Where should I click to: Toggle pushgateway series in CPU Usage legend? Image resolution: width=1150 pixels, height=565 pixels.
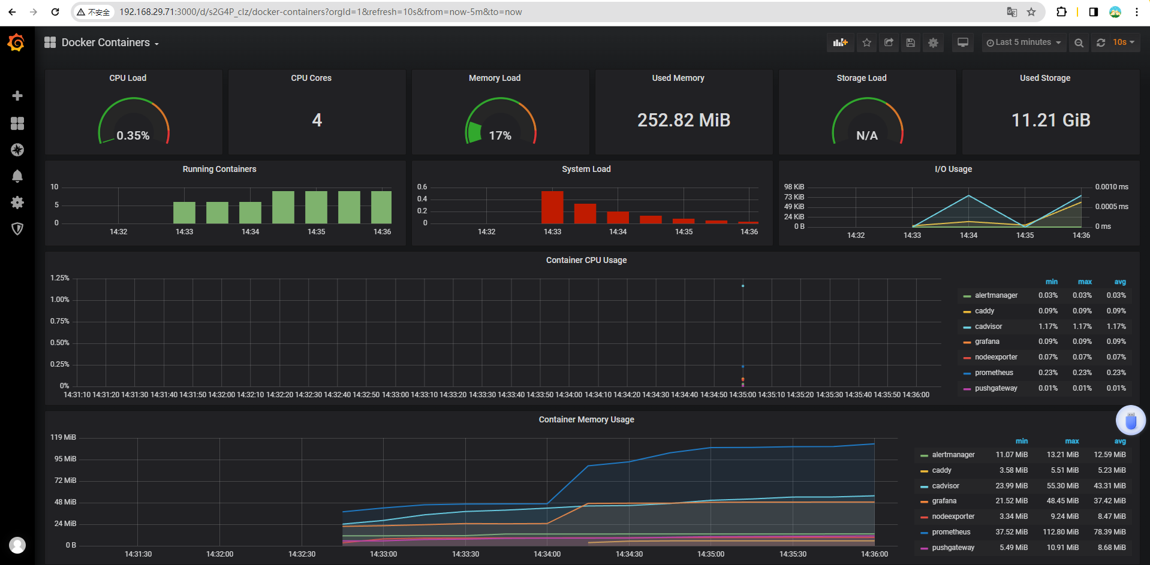[996, 388]
